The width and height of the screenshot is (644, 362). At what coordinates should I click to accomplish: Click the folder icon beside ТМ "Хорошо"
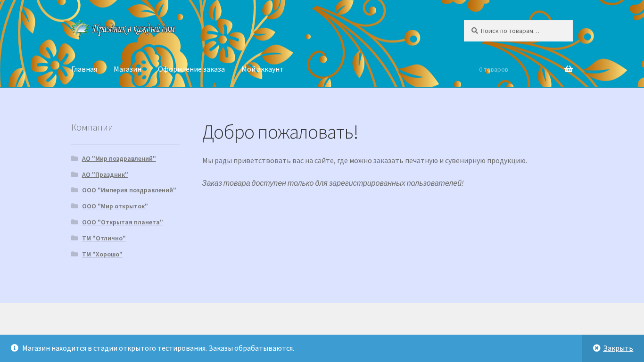74,254
